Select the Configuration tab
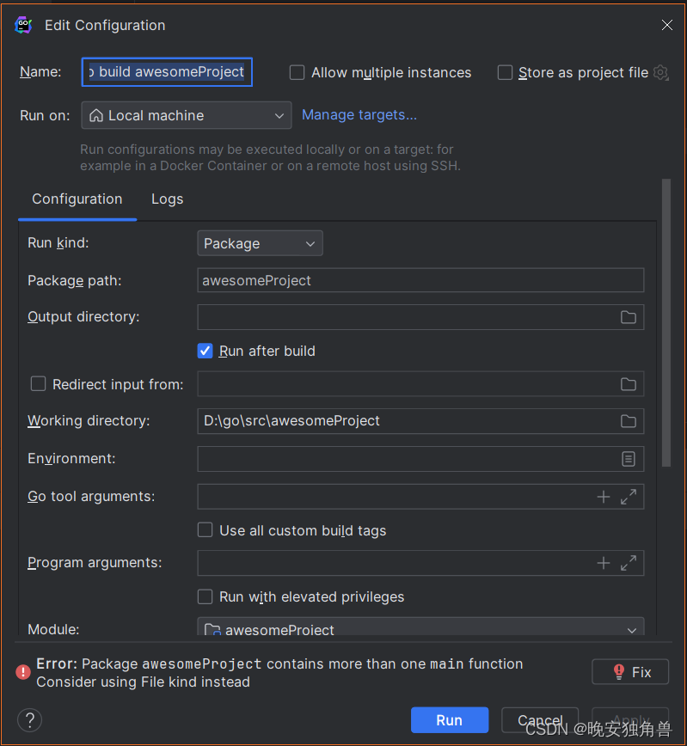The image size is (687, 746). 77,199
